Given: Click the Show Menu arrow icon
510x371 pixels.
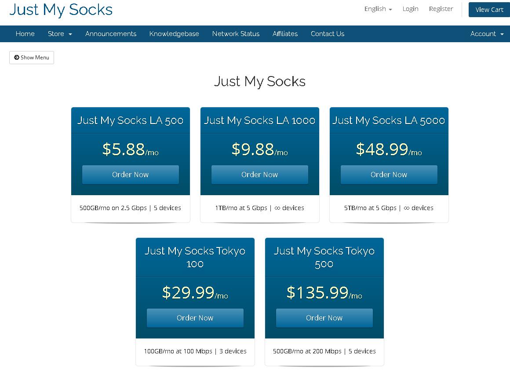Looking at the screenshot, I should 17,58.
